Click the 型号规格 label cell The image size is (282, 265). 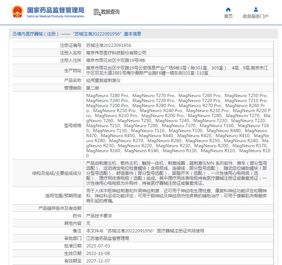(48, 125)
